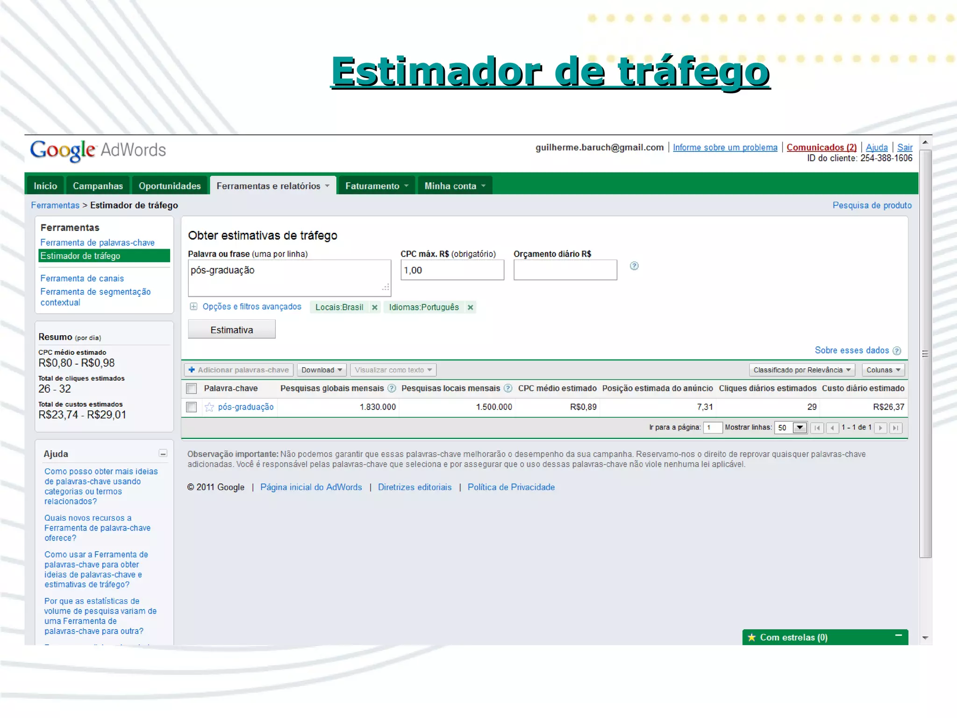Image resolution: width=957 pixels, height=718 pixels.
Task: Go to last page of results
Action: 896,428
